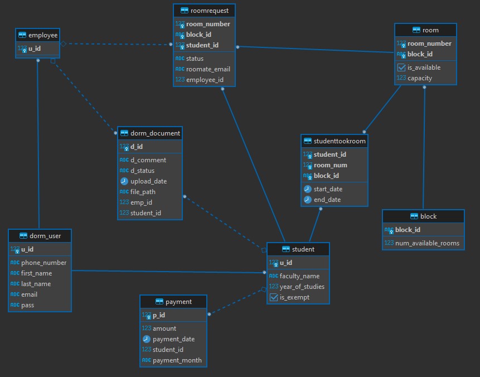Image resolution: width=480 pixels, height=377 pixels.
Task: Click the table icon in the employee header
Action: click(x=22, y=35)
